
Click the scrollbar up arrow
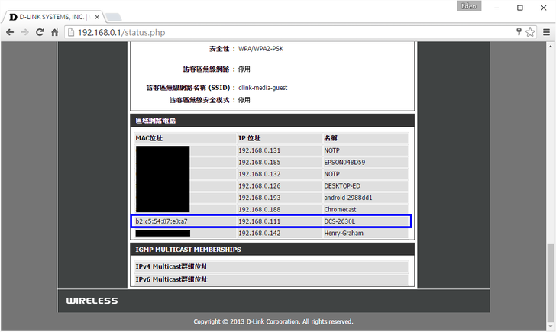click(551, 46)
